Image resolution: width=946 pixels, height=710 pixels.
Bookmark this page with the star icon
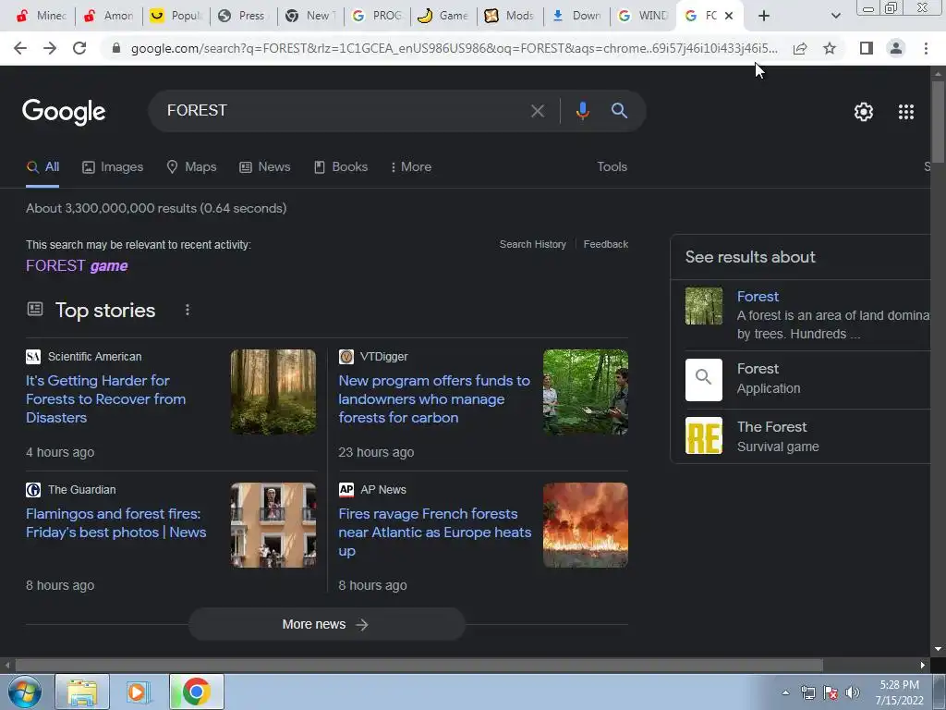pyautogui.click(x=830, y=48)
